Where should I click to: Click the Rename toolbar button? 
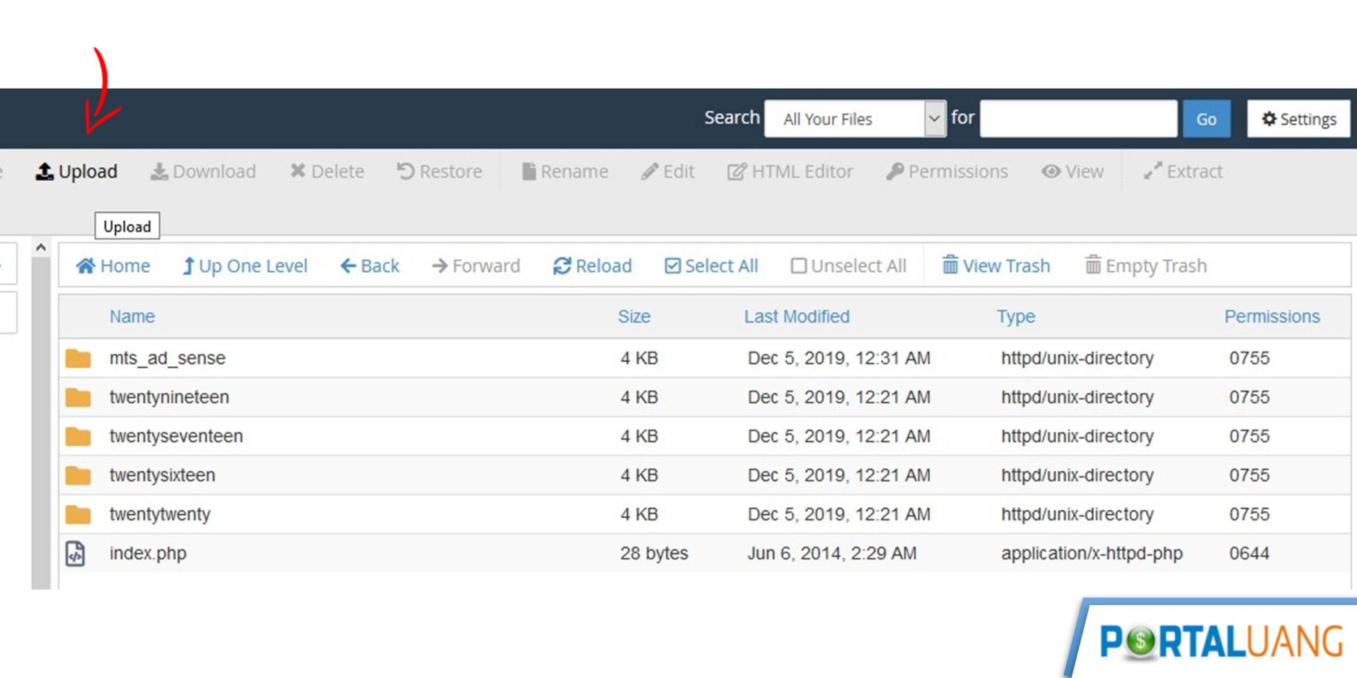[x=565, y=171]
